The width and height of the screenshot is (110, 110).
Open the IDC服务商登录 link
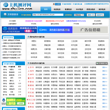[67, 4]
